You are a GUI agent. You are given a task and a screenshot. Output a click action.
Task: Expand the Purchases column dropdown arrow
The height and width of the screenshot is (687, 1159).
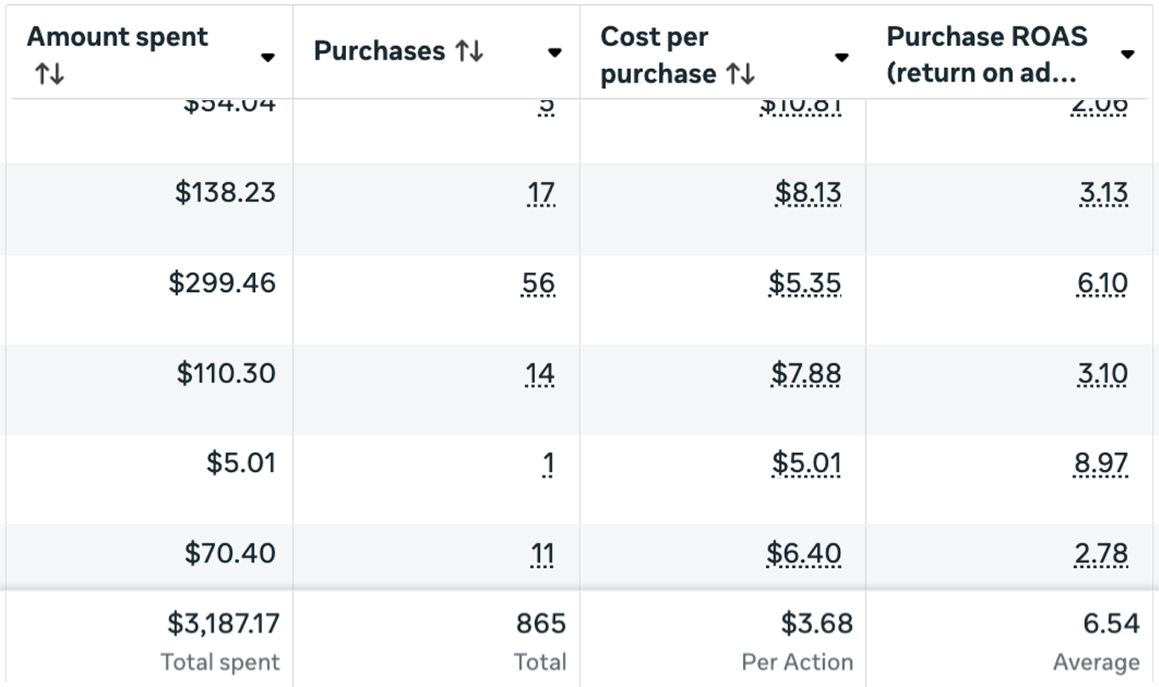(x=555, y=53)
